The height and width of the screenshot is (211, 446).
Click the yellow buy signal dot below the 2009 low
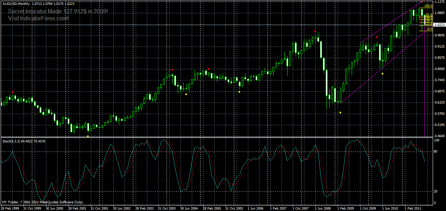click(340, 112)
